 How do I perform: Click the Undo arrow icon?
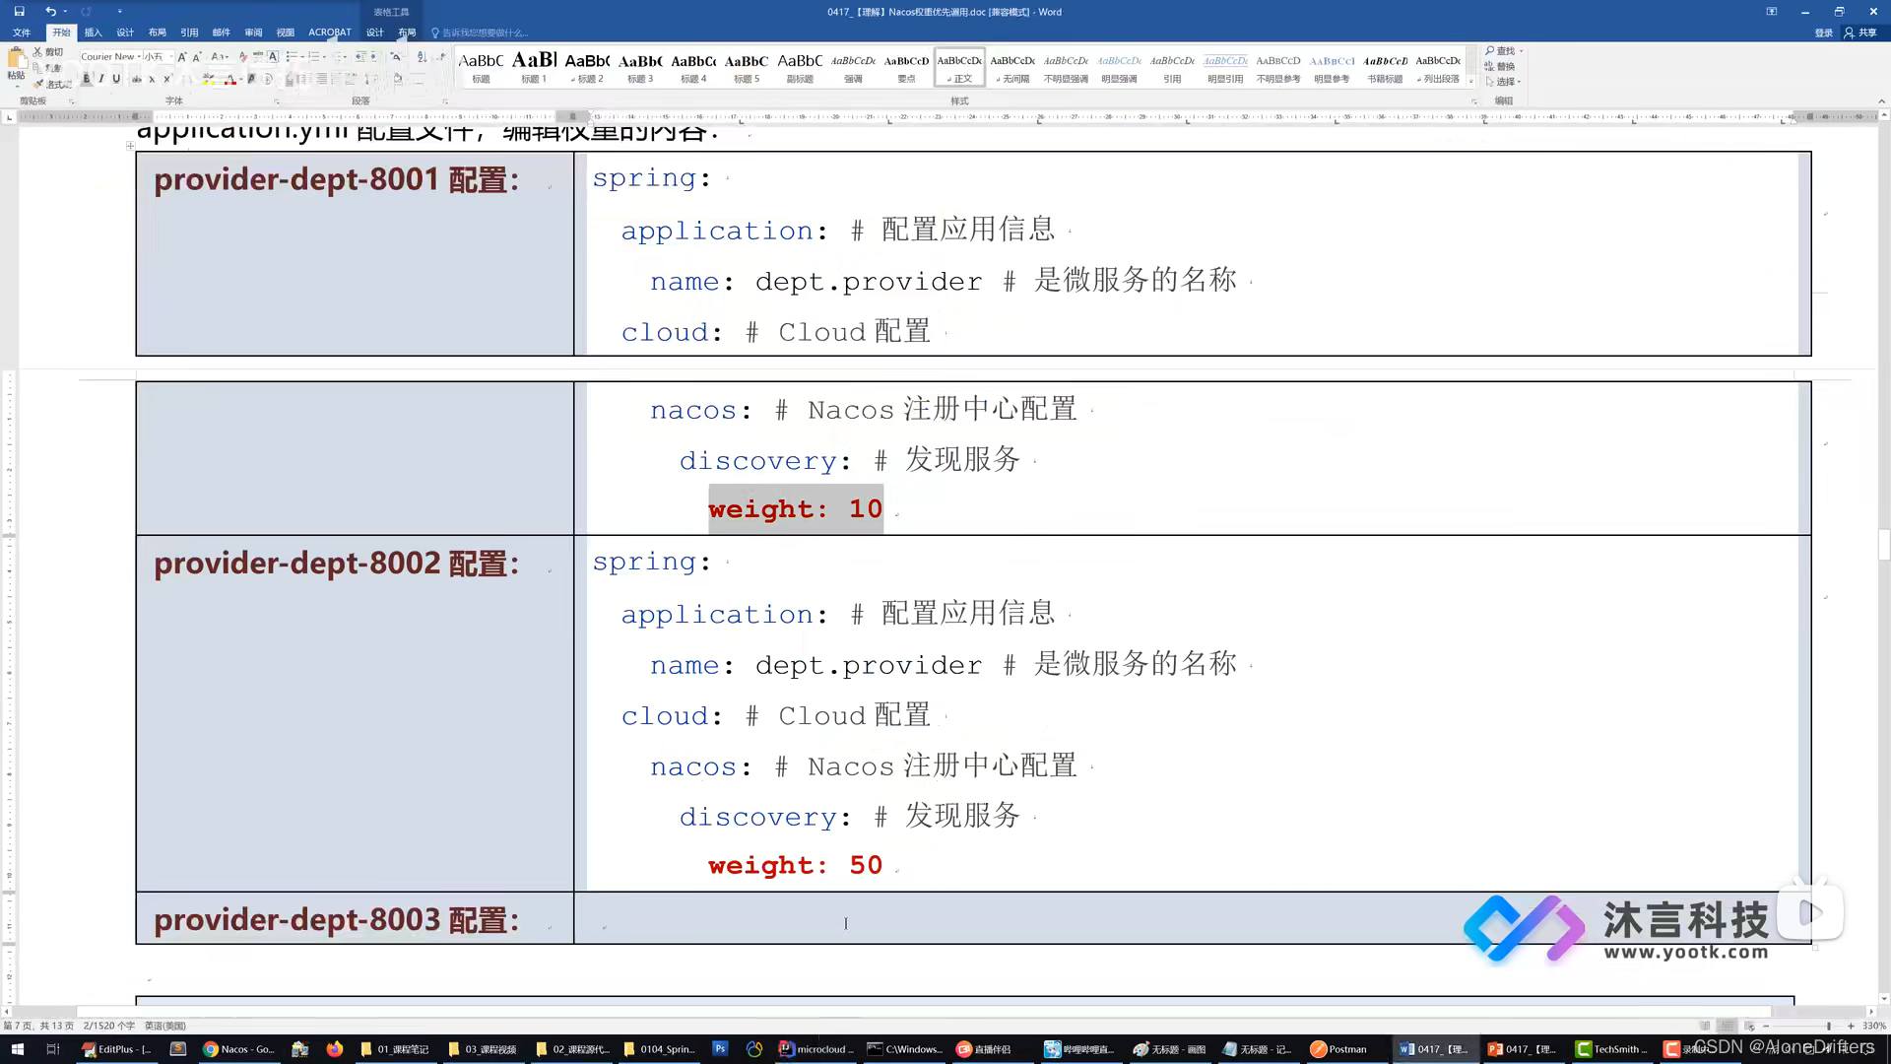tap(49, 12)
